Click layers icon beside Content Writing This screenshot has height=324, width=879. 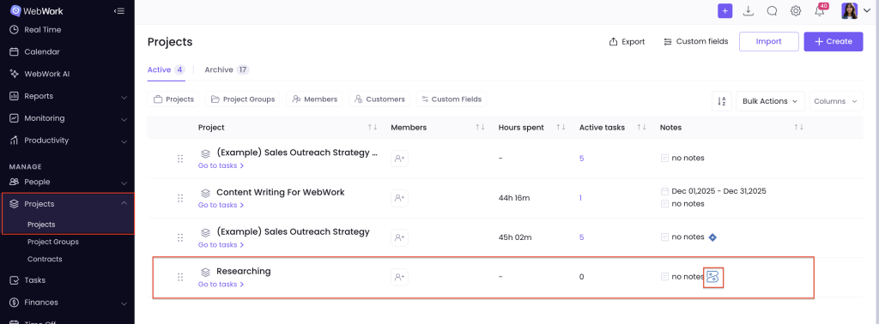coord(206,193)
